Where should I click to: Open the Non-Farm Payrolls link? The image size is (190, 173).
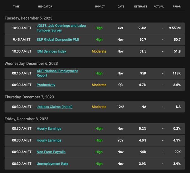[x=51, y=152]
